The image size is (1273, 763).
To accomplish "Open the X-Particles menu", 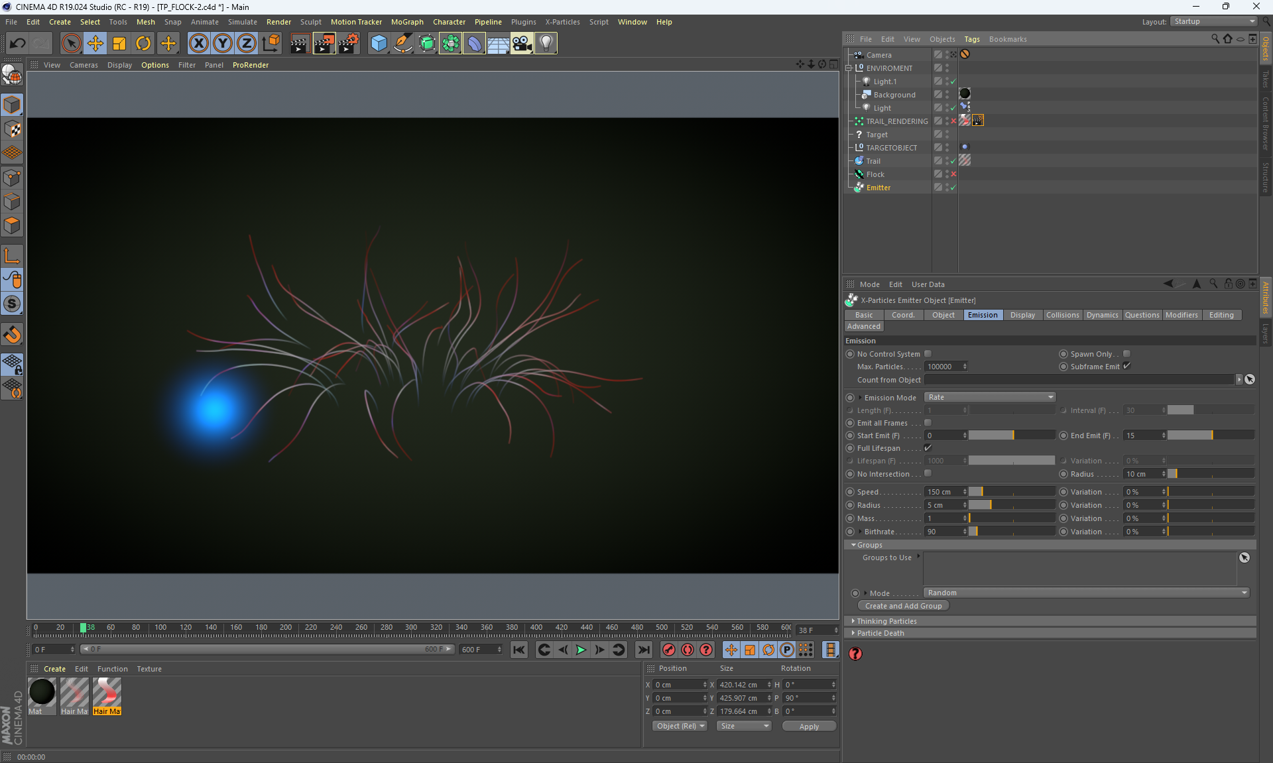I will (x=562, y=22).
